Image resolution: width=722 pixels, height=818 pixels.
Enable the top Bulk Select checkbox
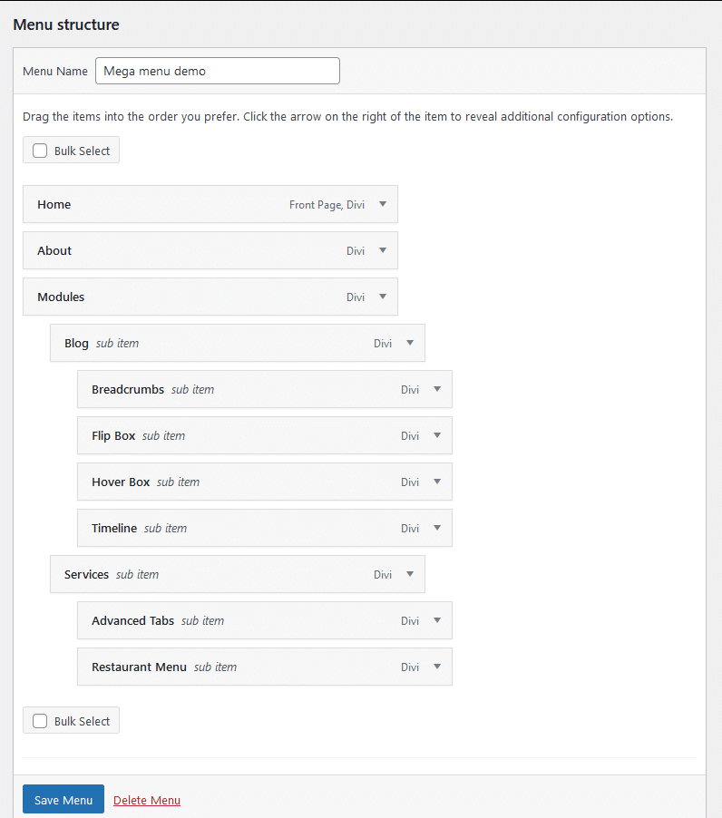tap(39, 150)
